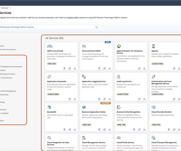This screenshot has height=151, width=181.
Task: Open document icon on Business Application Studio card
Action: 99,129
